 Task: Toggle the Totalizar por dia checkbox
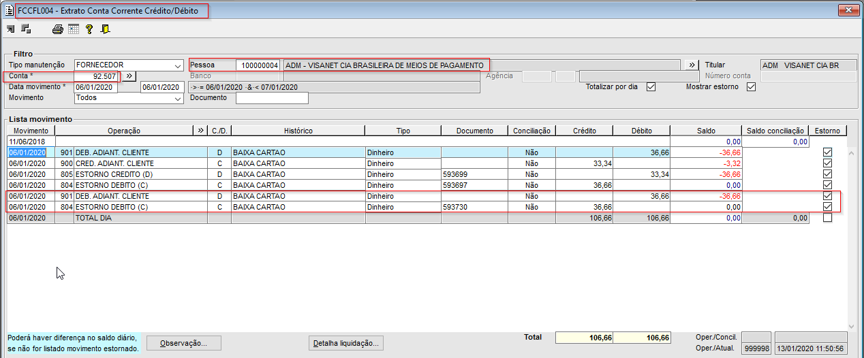tap(651, 87)
